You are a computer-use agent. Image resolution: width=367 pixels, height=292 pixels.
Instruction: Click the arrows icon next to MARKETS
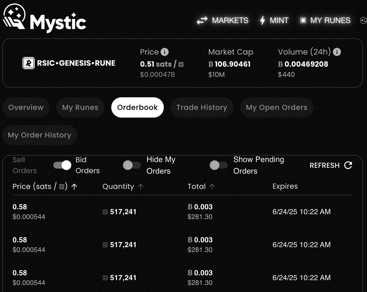tap(202, 20)
